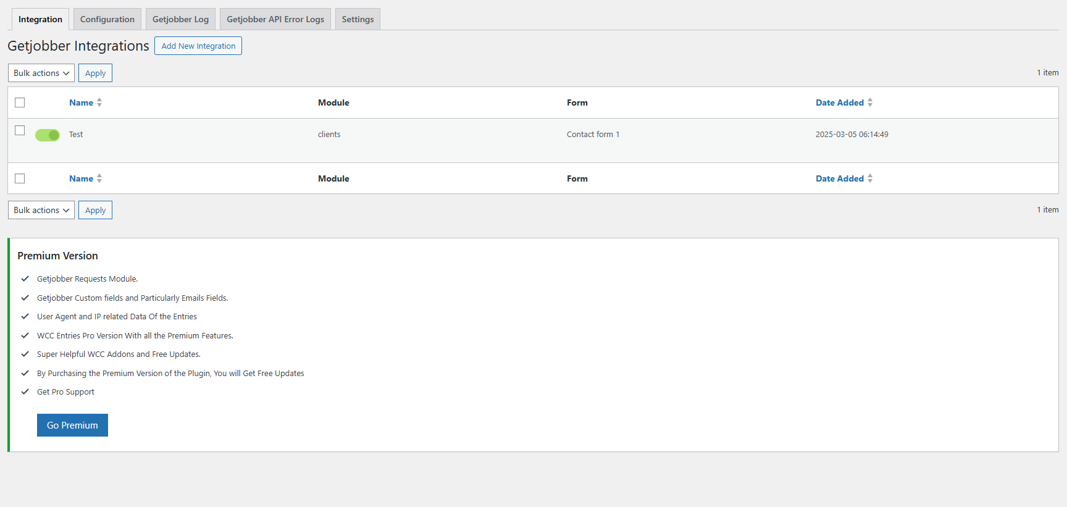Sort by Name in the table footer

pos(81,178)
